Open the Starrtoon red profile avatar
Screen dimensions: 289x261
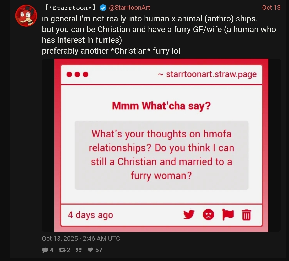pyautogui.click(x=26, y=15)
